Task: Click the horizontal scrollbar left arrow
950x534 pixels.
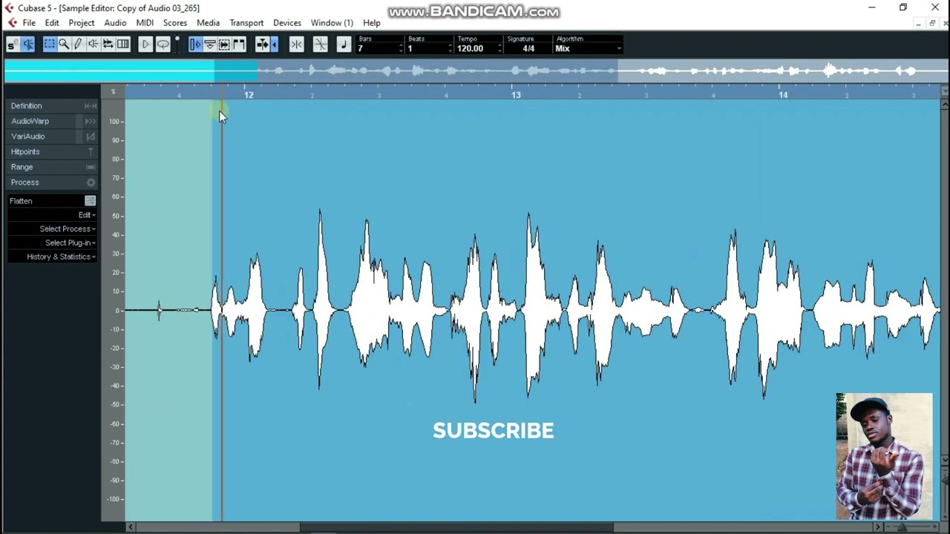Action: coord(131,527)
